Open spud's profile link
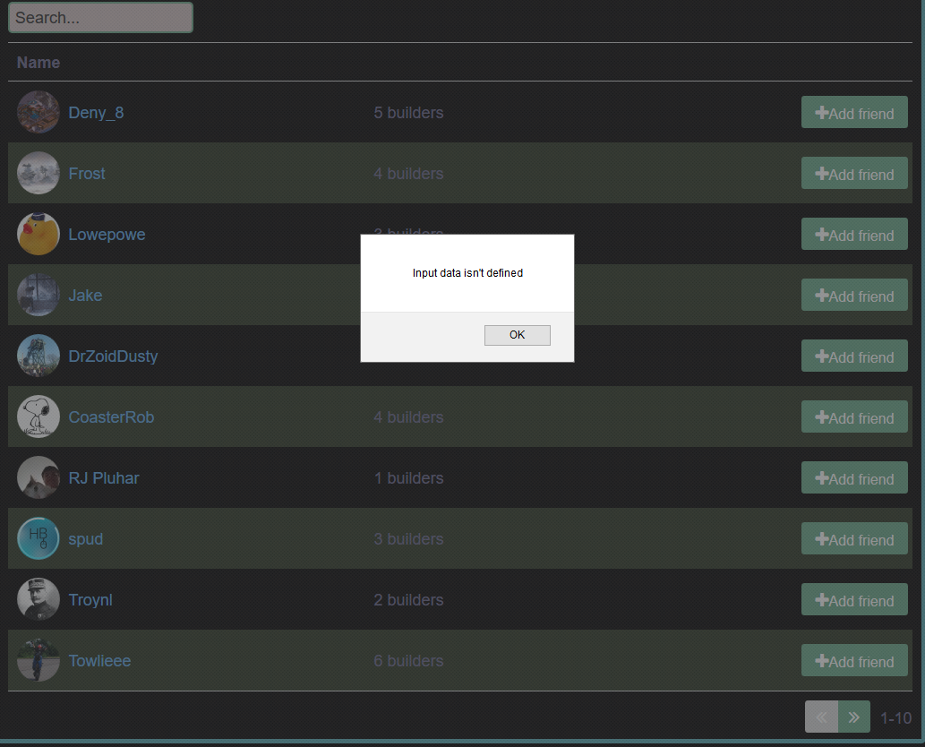This screenshot has height=747, width=925. pos(86,539)
